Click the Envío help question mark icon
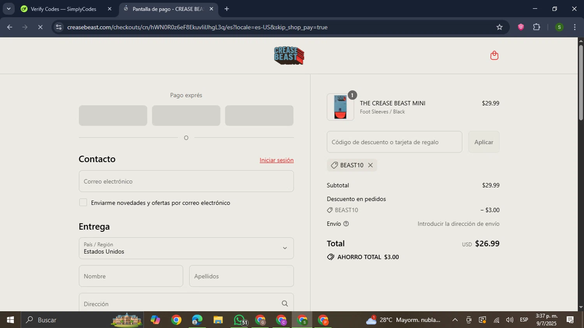The height and width of the screenshot is (328, 584). coord(346,224)
